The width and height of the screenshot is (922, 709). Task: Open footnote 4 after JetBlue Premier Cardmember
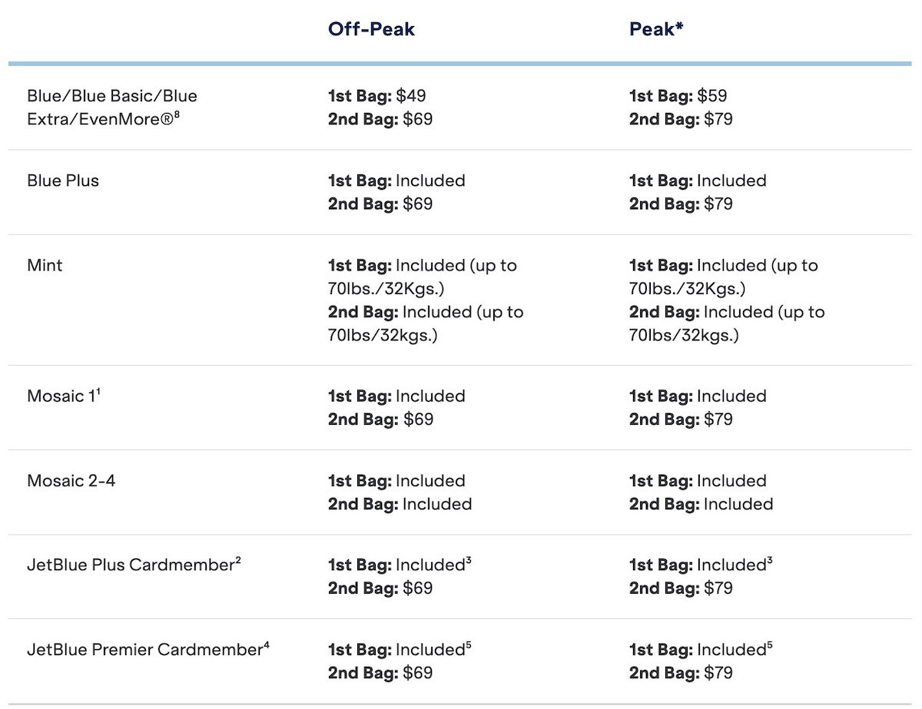coord(267,644)
